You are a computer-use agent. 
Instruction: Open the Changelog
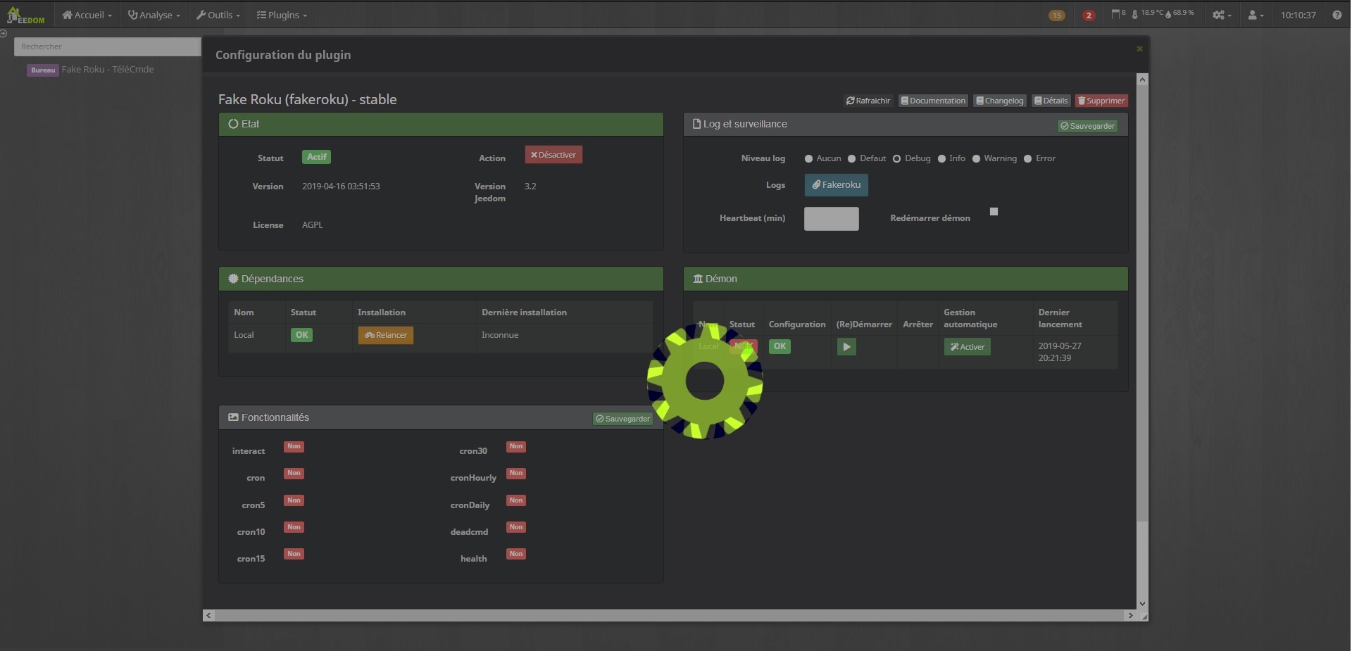coord(999,101)
